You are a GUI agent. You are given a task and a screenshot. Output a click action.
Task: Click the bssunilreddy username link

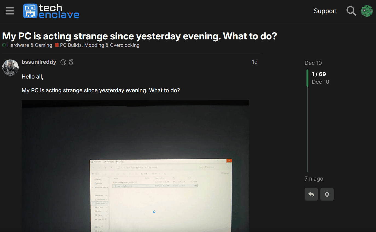39,62
